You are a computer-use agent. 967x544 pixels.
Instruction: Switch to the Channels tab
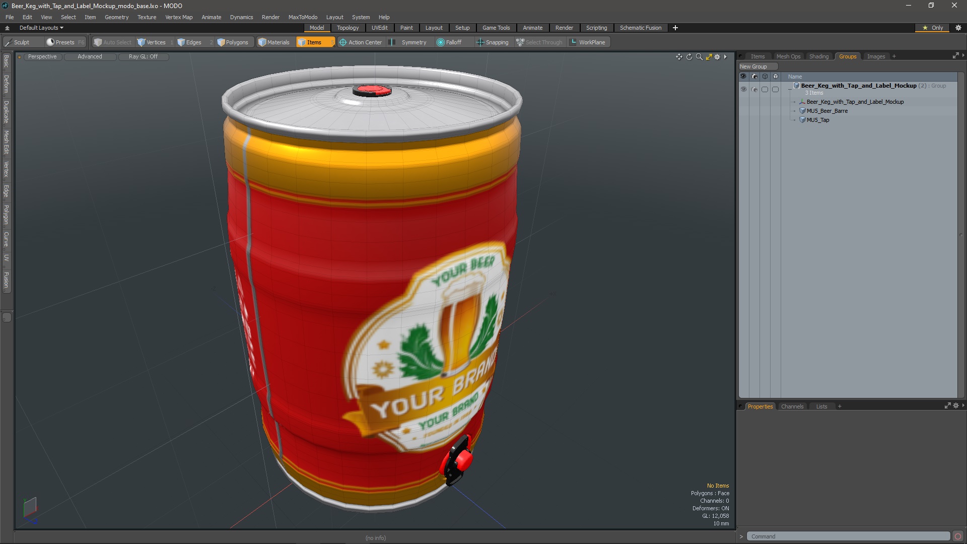coord(792,406)
